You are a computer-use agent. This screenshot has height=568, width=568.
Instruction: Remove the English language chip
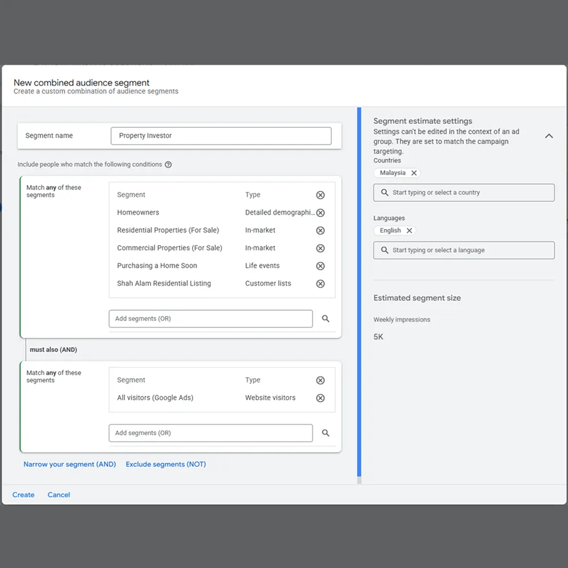coord(409,231)
